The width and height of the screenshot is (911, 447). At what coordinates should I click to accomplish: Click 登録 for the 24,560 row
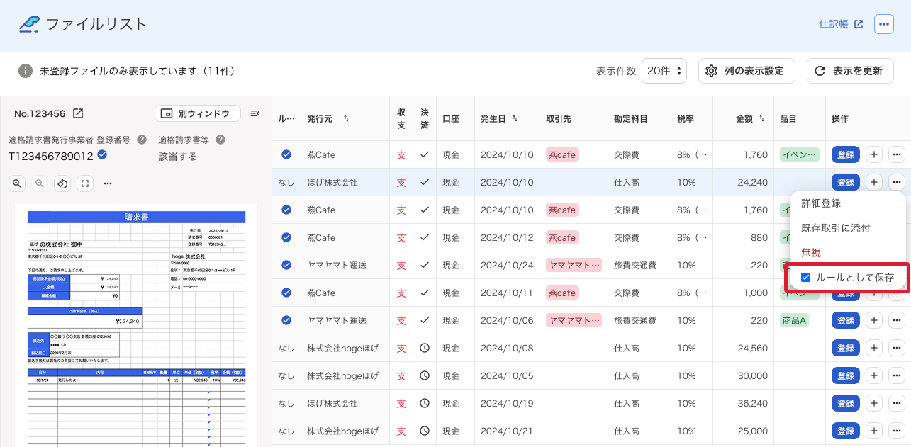pyautogui.click(x=846, y=348)
